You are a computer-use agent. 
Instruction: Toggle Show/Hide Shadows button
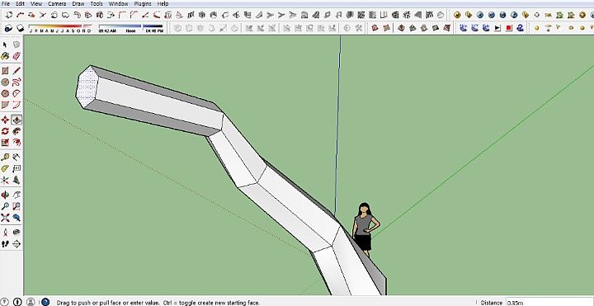20,28
